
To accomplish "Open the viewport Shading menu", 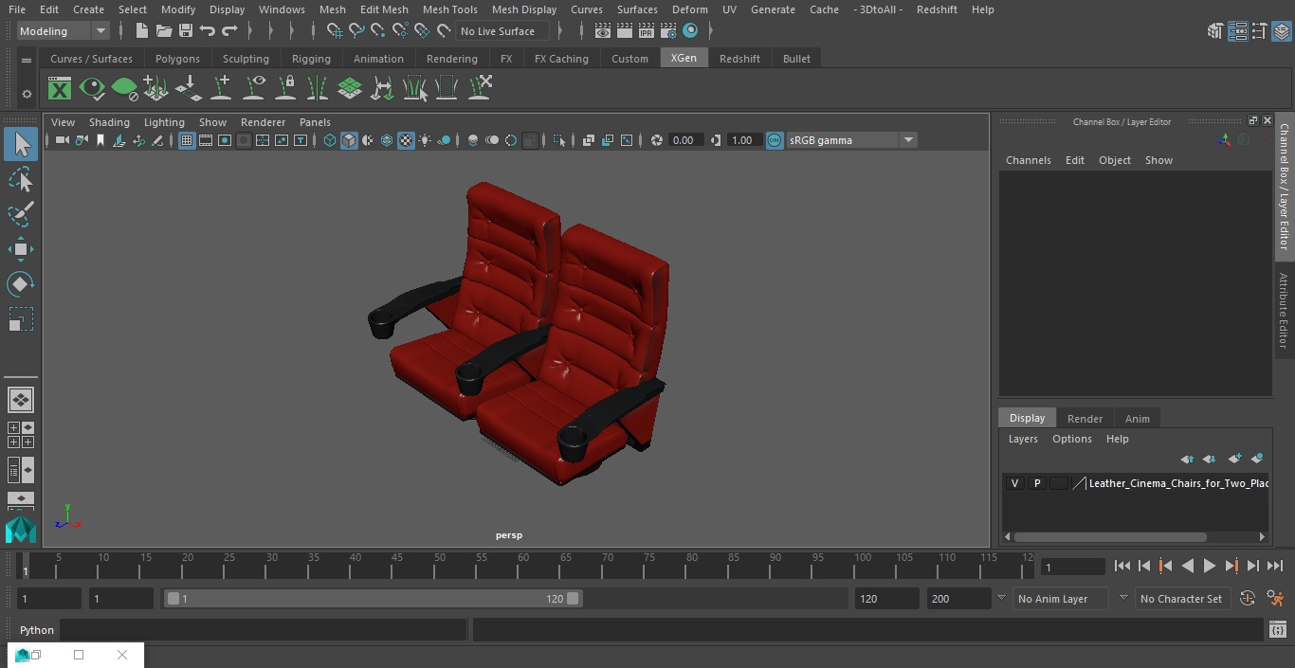I will pos(109,122).
